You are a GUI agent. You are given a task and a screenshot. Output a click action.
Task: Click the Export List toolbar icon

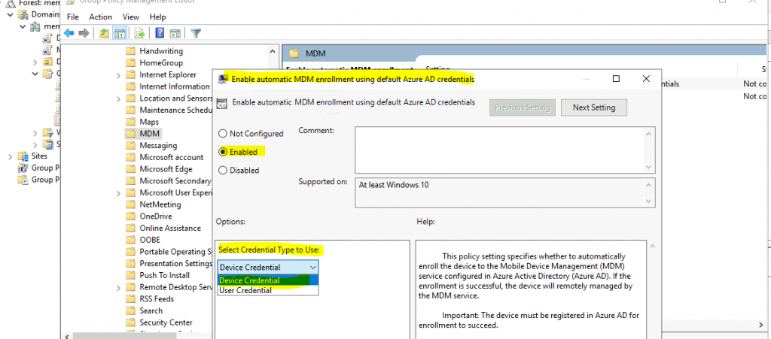pos(139,33)
